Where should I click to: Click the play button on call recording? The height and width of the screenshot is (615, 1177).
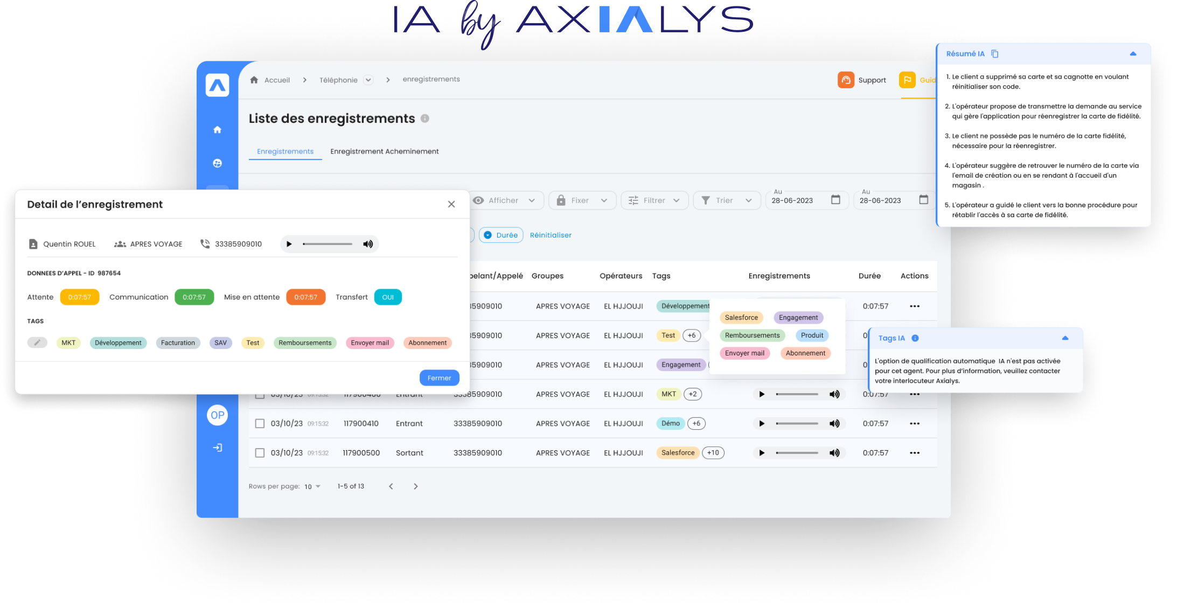point(289,243)
